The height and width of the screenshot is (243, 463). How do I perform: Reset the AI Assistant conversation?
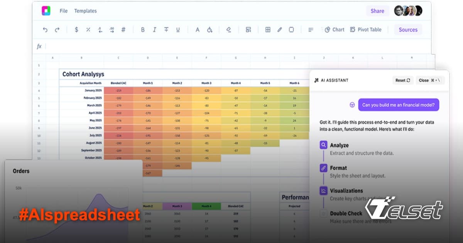click(403, 80)
